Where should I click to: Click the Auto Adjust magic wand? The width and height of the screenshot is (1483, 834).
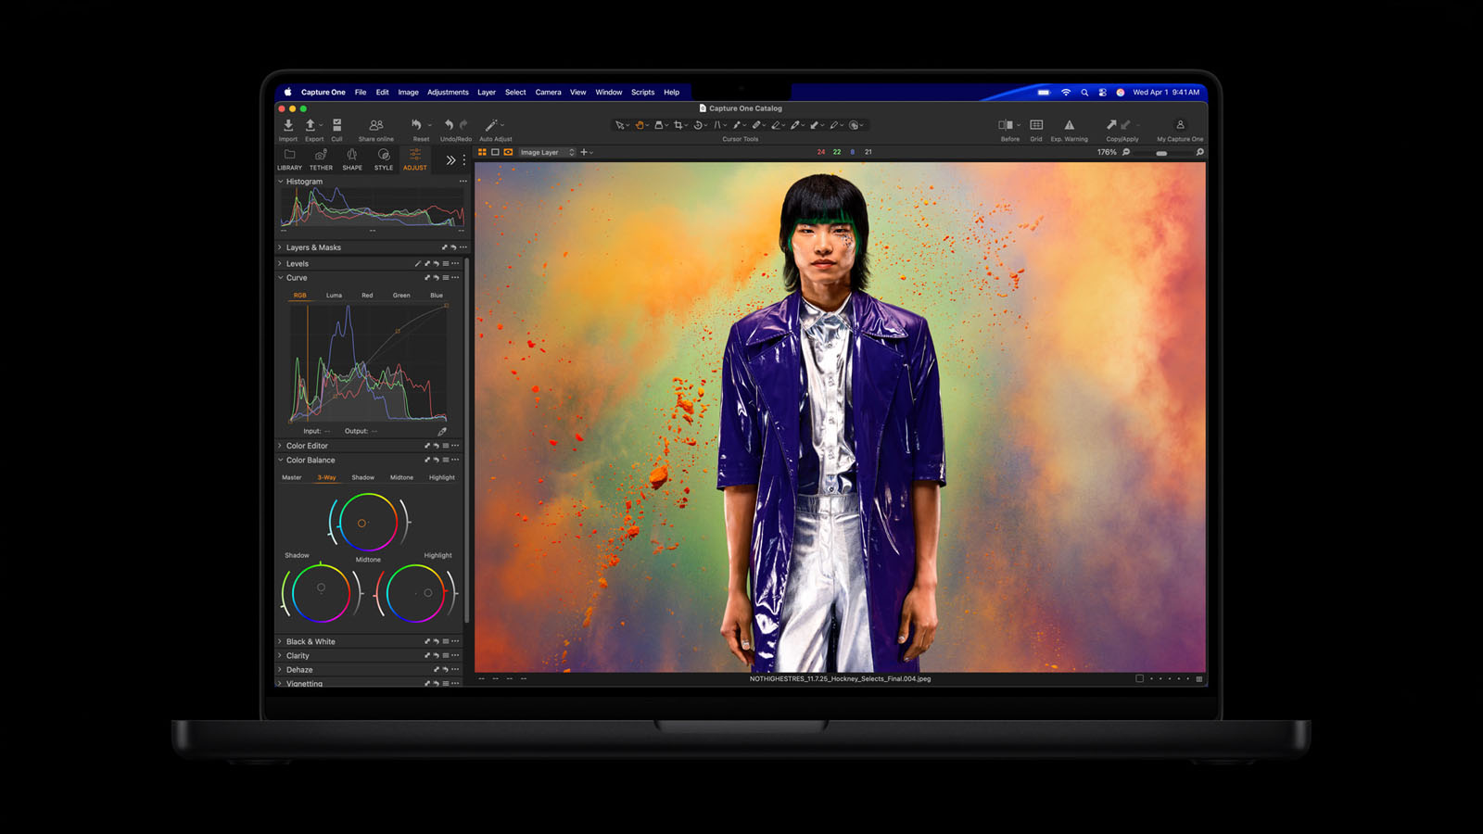(x=492, y=125)
